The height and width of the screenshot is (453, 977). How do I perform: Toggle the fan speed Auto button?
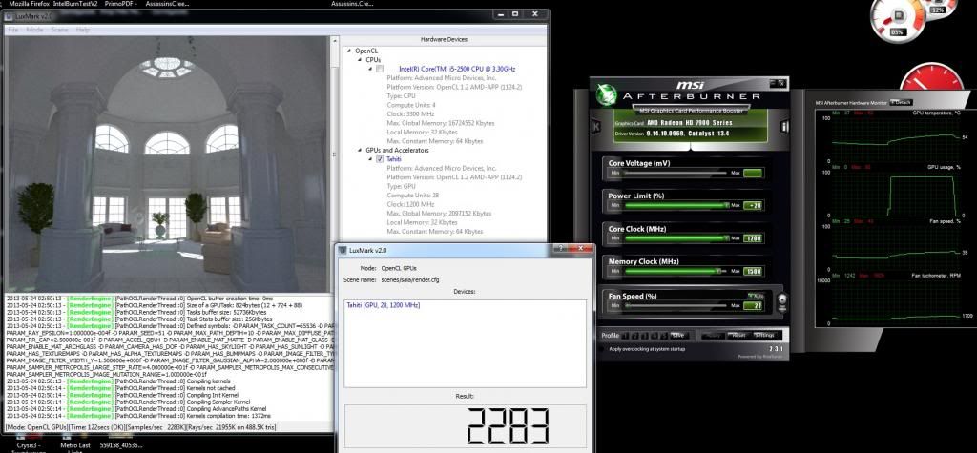[x=754, y=296]
